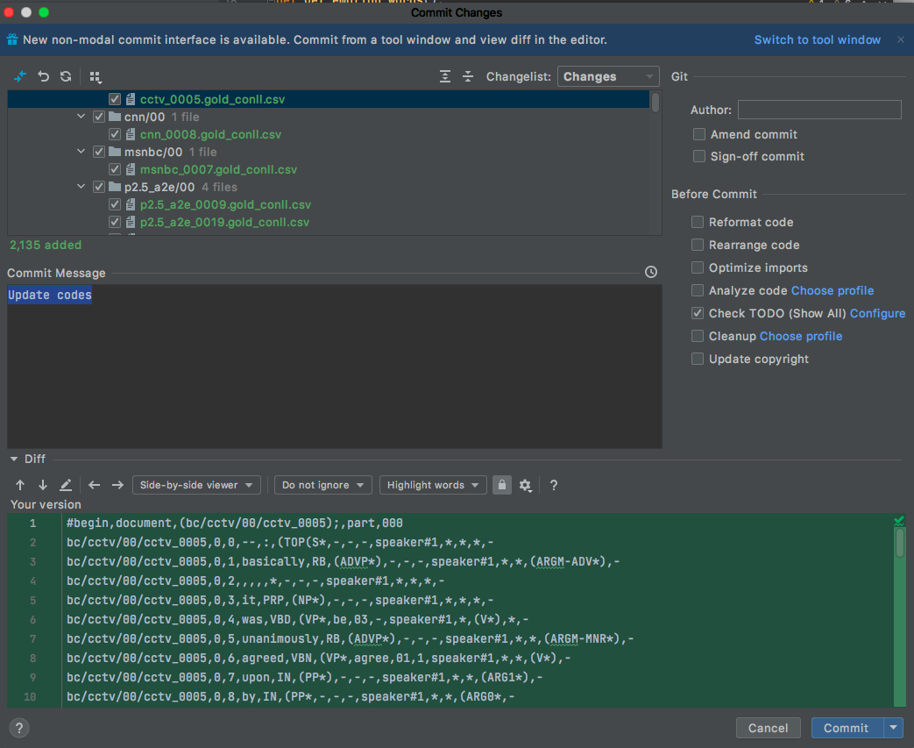Click inside the Author input field
Image resolution: width=914 pixels, height=748 pixels.
pos(819,109)
